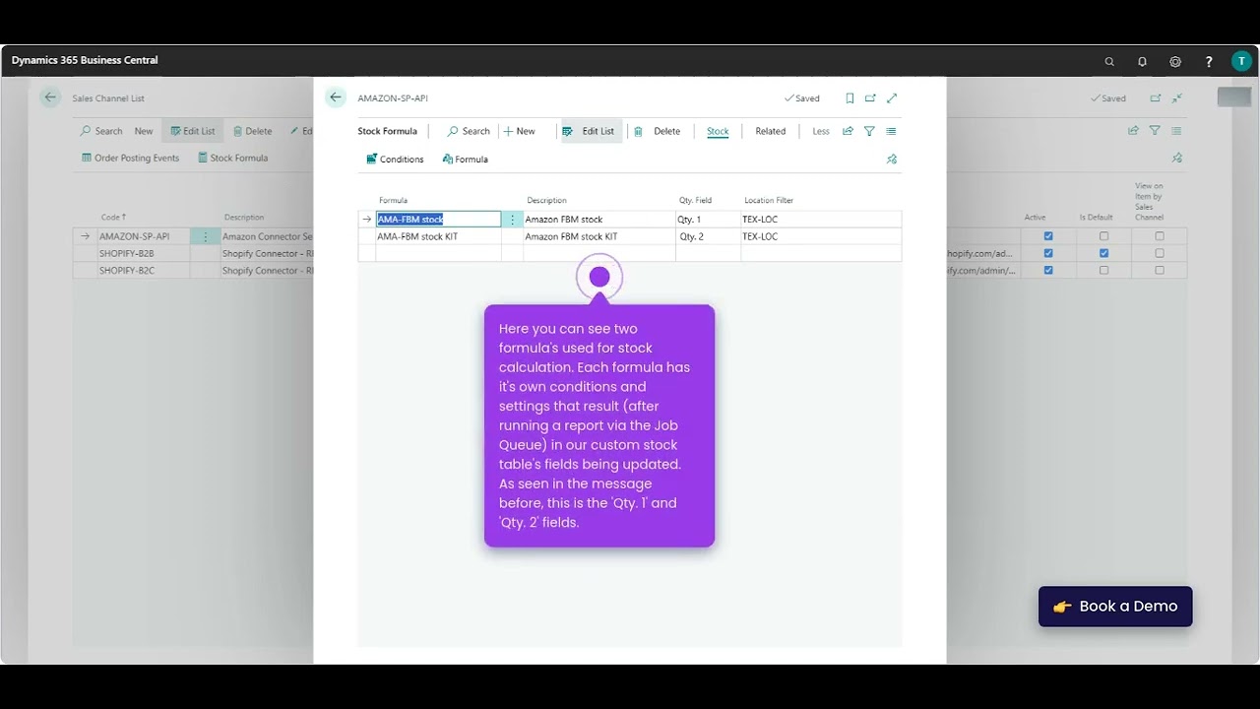Click the personalize pin icon in Stock Formula

click(x=892, y=159)
